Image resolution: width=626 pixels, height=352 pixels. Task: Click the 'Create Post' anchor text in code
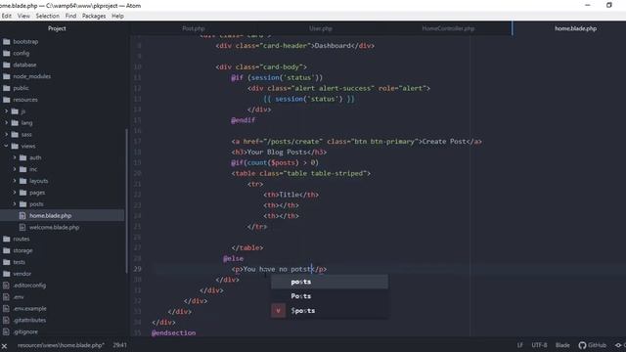point(444,141)
